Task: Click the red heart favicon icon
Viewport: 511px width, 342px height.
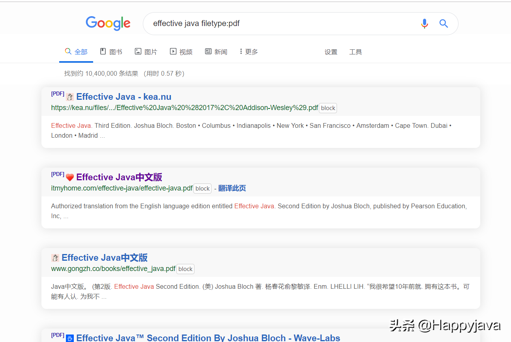Action: pyautogui.click(x=70, y=178)
